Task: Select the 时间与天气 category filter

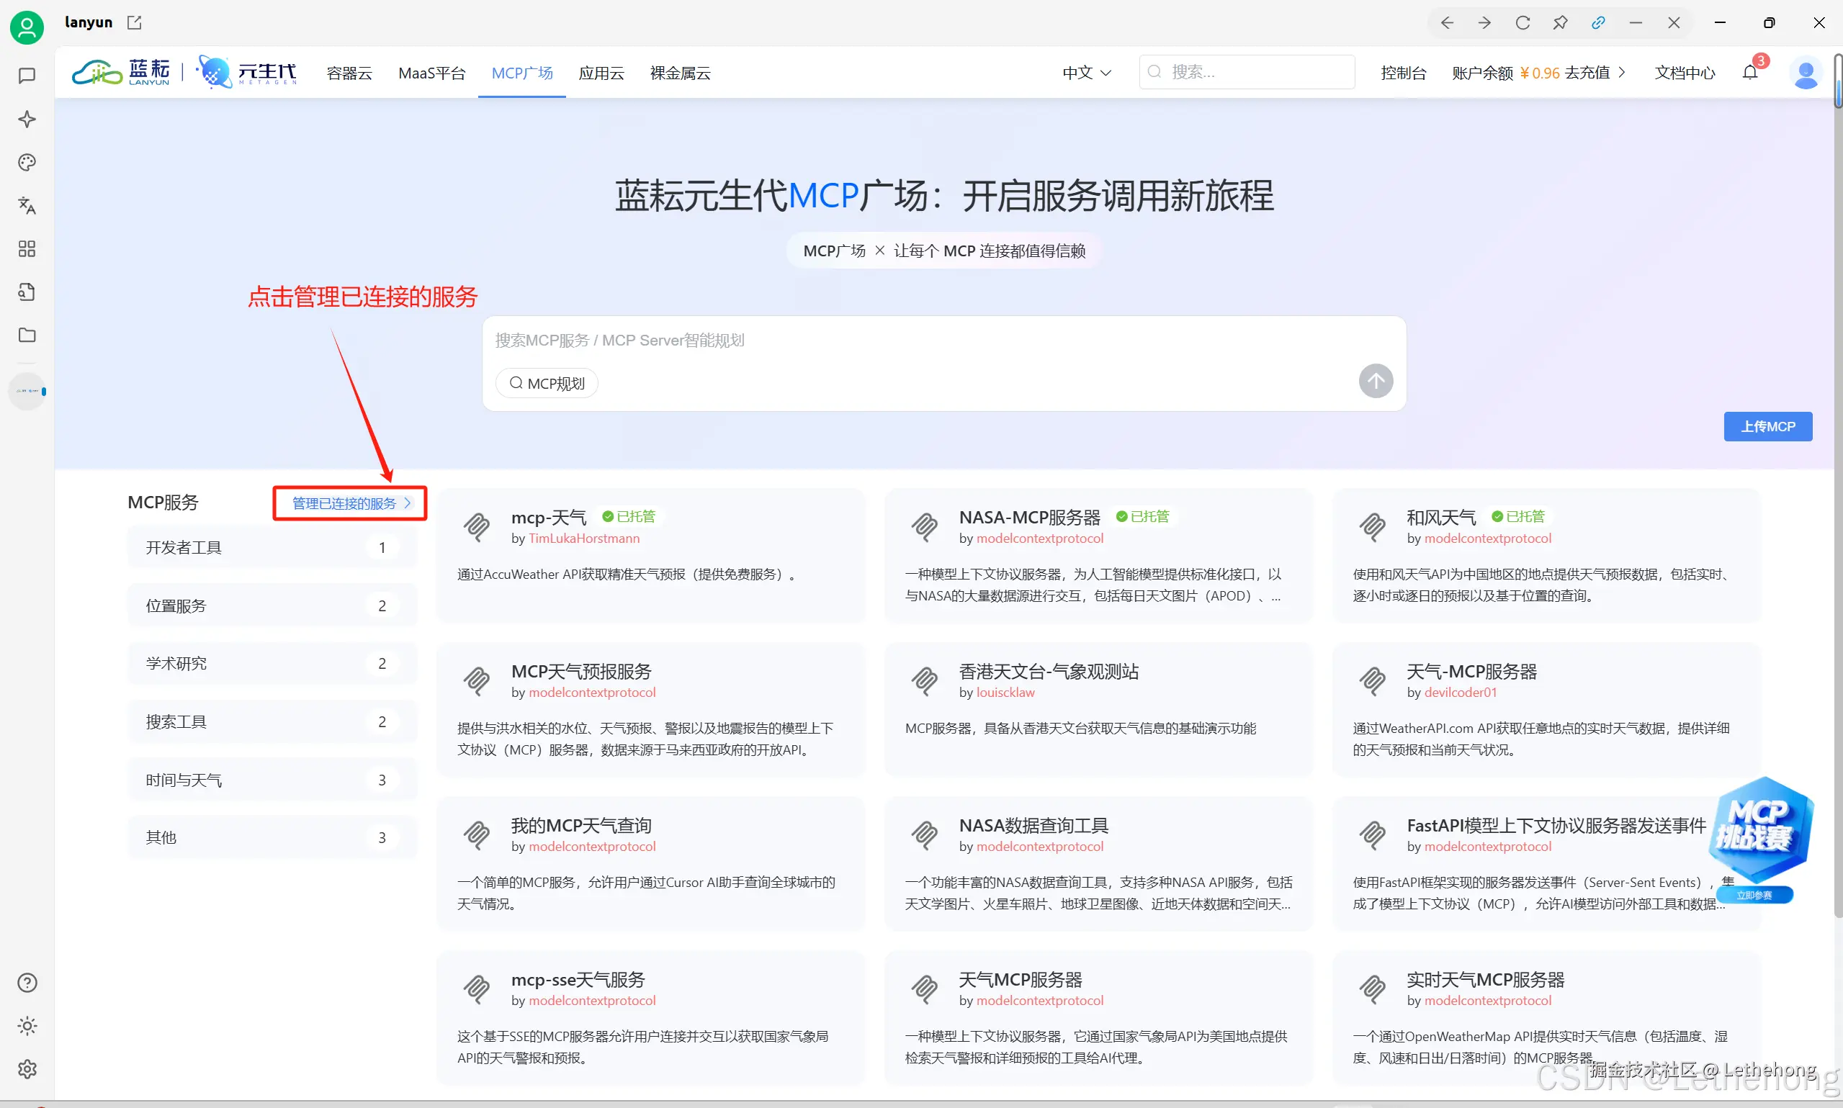Action: pos(271,779)
